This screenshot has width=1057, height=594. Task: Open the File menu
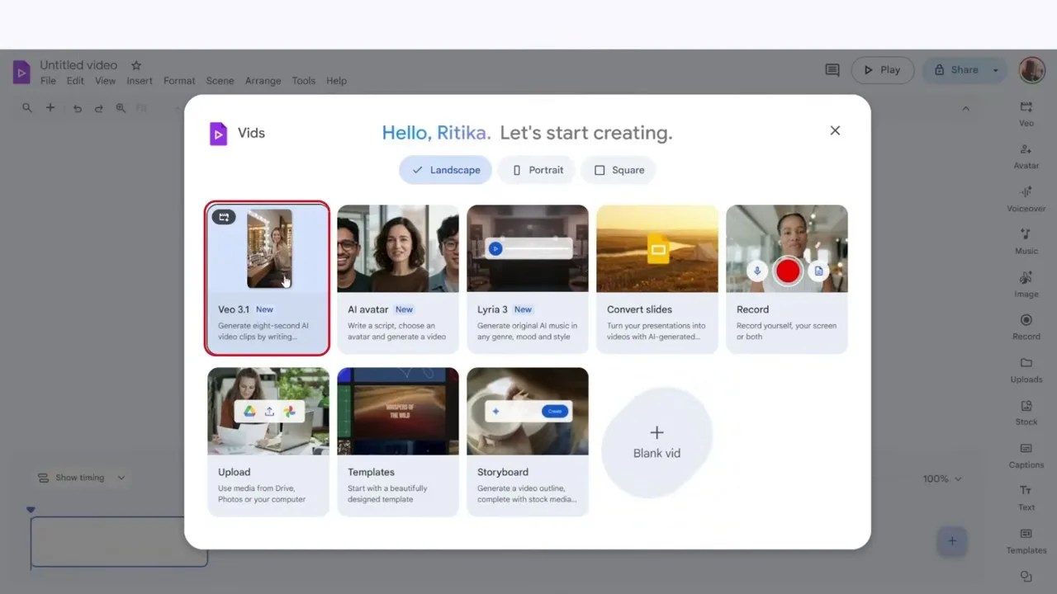coord(48,81)
